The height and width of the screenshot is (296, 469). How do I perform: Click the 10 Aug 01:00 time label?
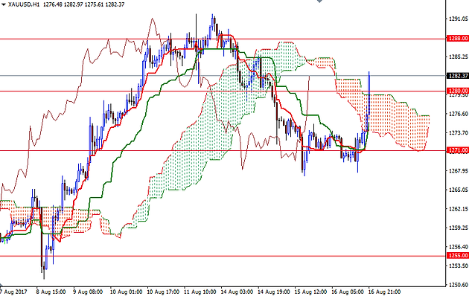[126, 292]
